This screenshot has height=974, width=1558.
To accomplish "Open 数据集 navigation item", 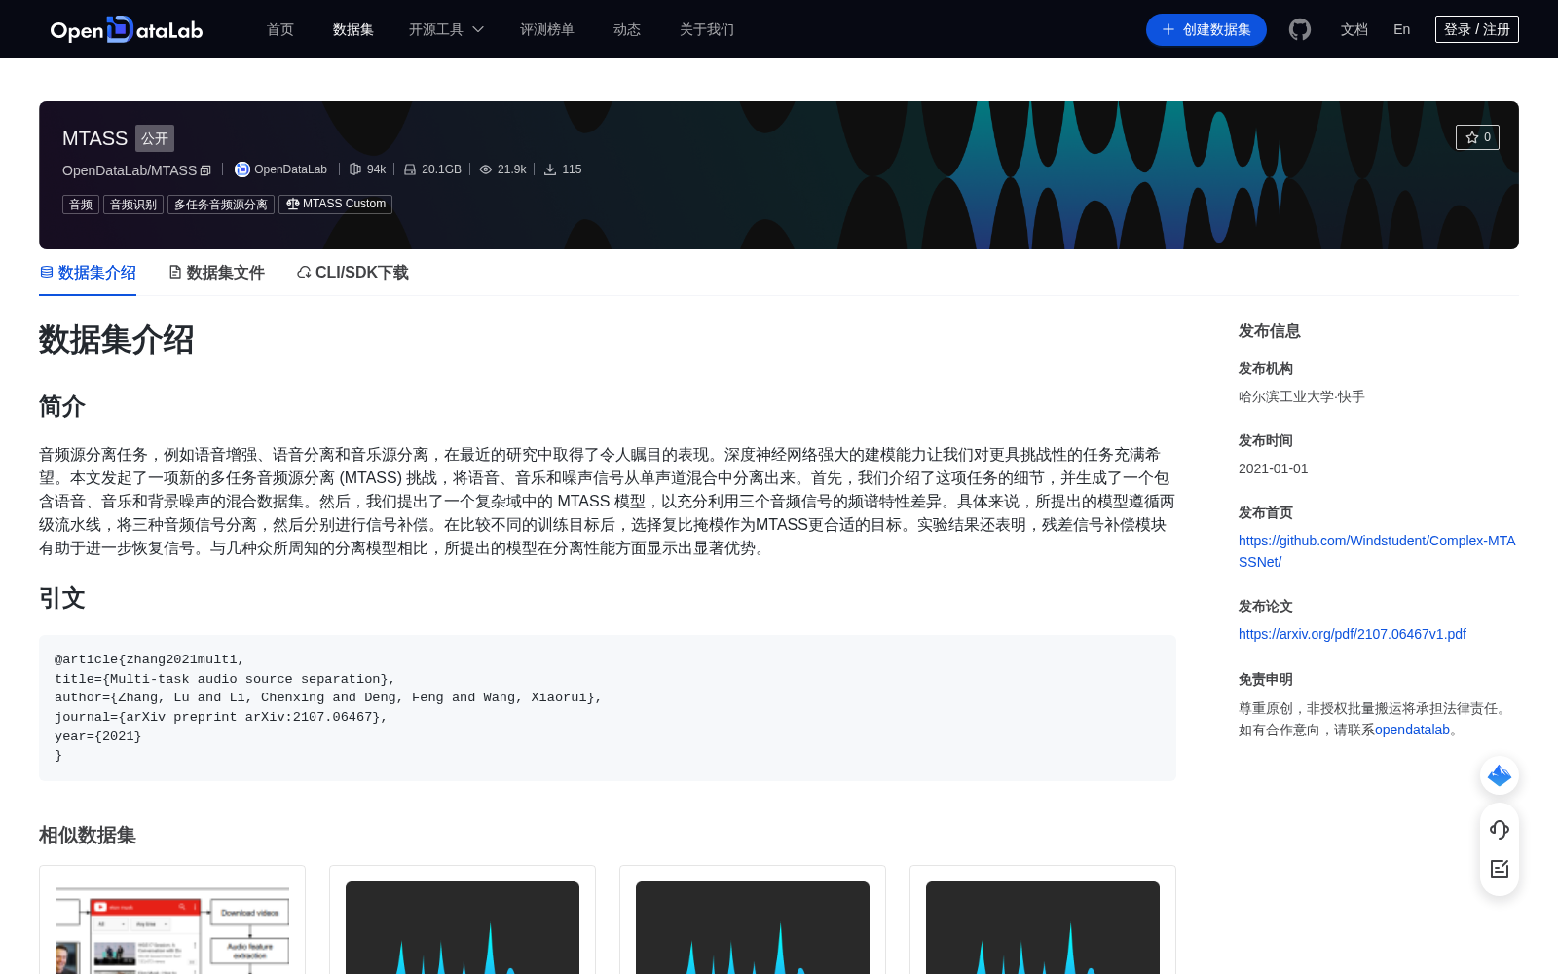I will [x=353, y=29].
